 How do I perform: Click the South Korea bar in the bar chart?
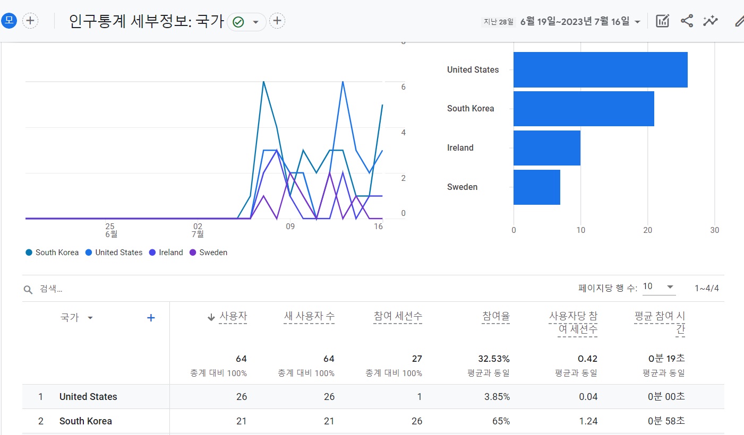(x=584, y=109)
